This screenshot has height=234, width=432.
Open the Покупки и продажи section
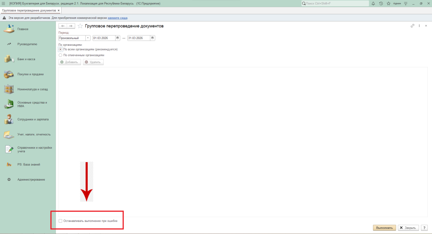click(30, 74)
